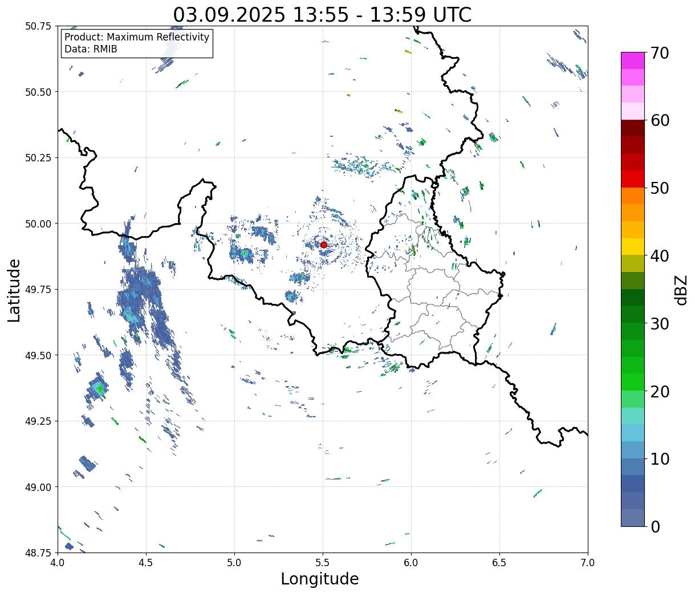This screenshot has height=593, width=695.
Task: Click the plot title '03.09.2025 13:55 - 13:59 UTC'
Action: [x=322, y=14]
